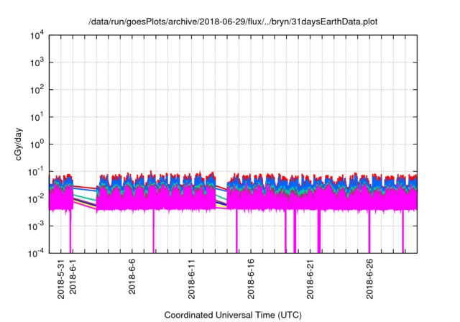
Task: Click the 10^-3 y-axis tick label
Action: pos(36,226)
